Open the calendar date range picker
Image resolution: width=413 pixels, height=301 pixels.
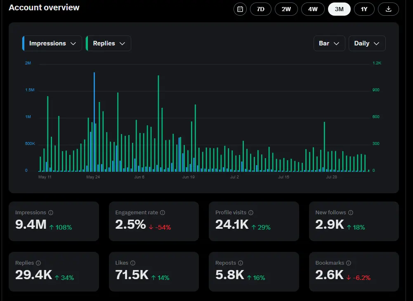[x=240, y=9]
